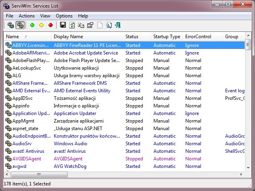Click the horizontal scrollbar left arrow
The image size is (255, 191).
(x=7, y=174)
